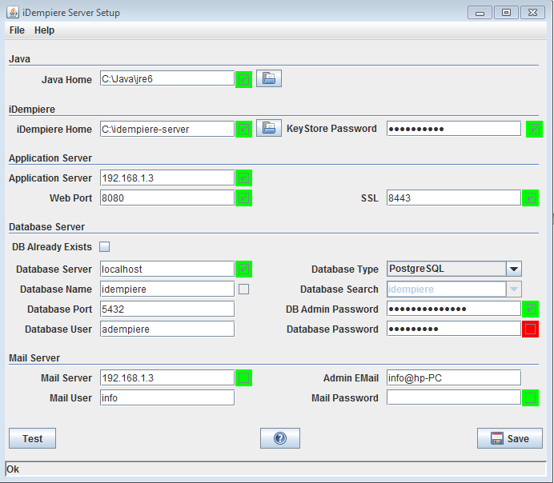Toggle red checkbox next to Database Password
This screenshot has height=483, width=554.
[530, 329]
